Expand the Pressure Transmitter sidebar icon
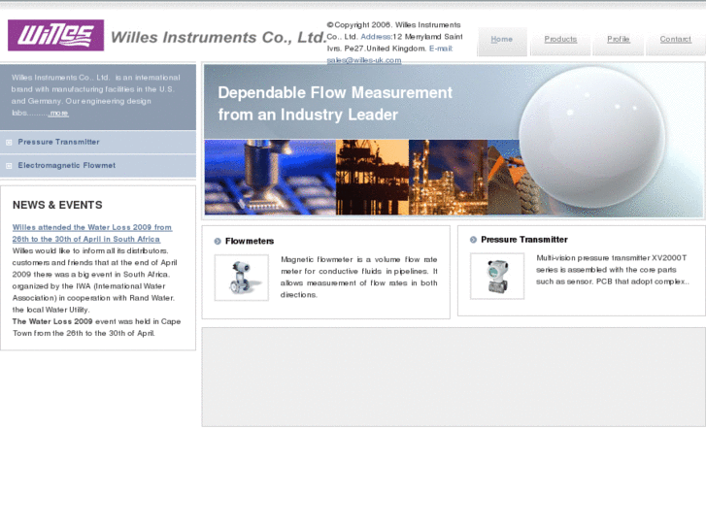 point(9,143)
